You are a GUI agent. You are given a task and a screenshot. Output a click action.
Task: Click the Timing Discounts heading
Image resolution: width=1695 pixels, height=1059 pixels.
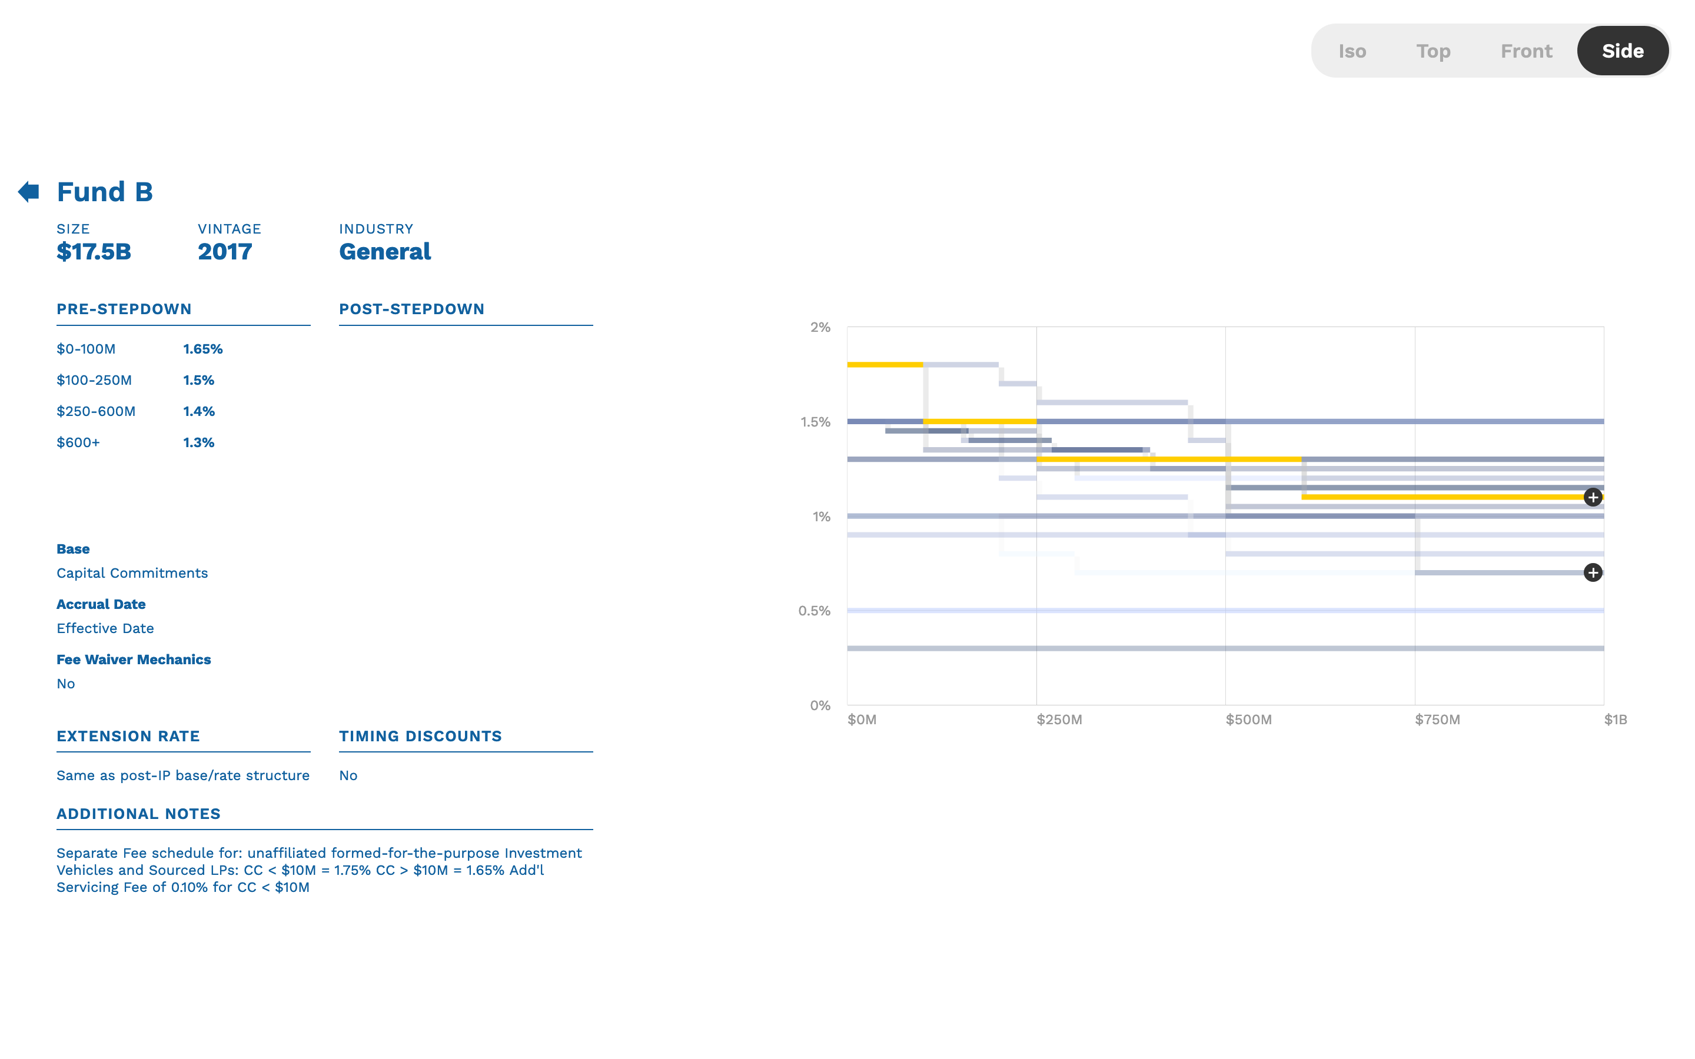point(420,736)
